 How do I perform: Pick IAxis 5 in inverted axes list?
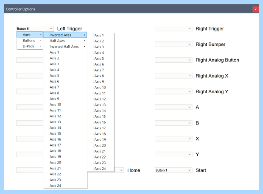click(x=101, y=58)
